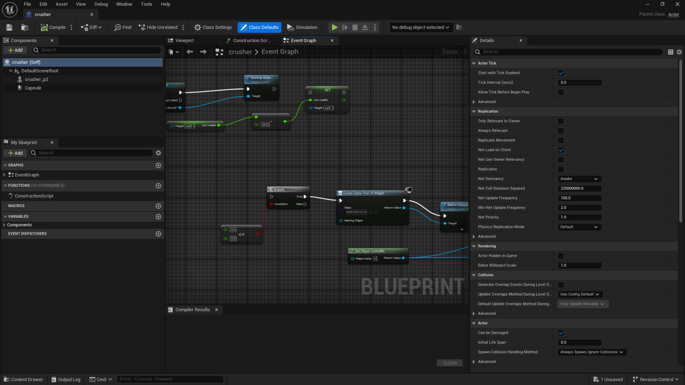Open the Diff dropdown
This screenshot has height=385, width=685.
[91, 27]
